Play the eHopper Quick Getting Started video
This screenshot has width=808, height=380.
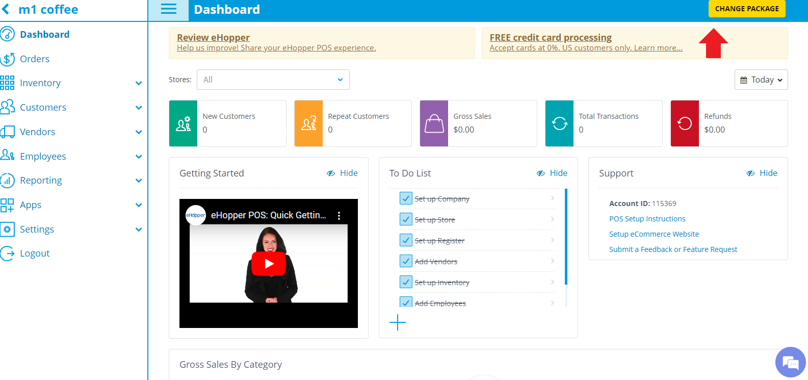tap(269, 264)
